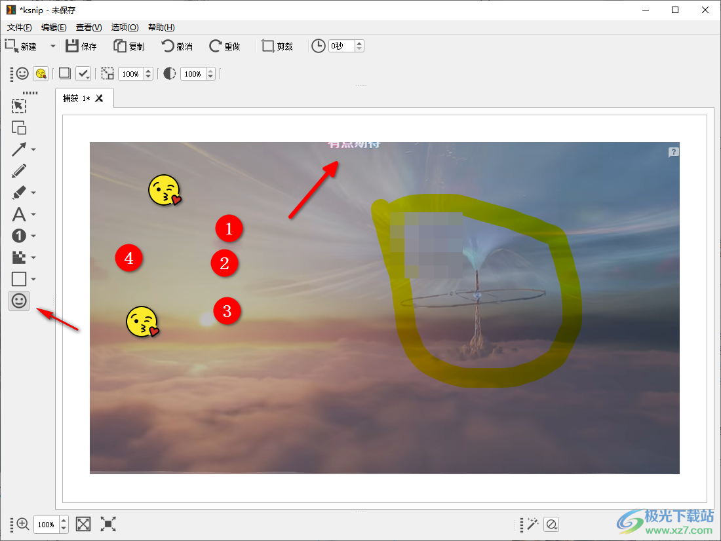Select the Arrow tool
The width and height of the screenshot is (721, 541).
tap(19, 149)
